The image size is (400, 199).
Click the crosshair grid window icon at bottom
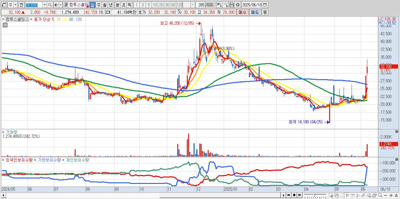point(331,195)
